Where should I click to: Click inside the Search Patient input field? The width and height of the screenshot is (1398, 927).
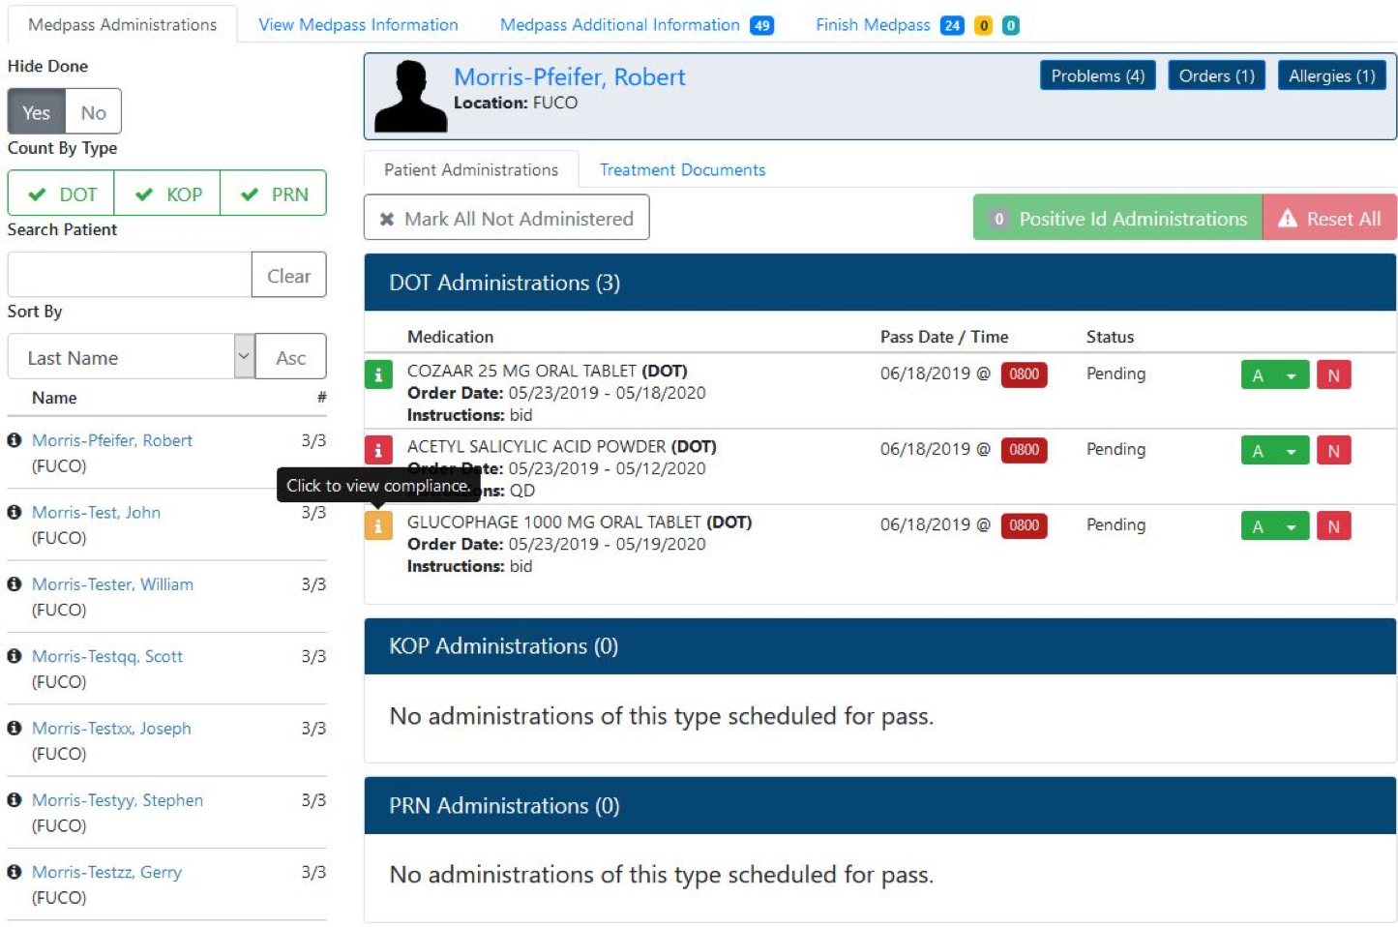click(x=126, y=274)
